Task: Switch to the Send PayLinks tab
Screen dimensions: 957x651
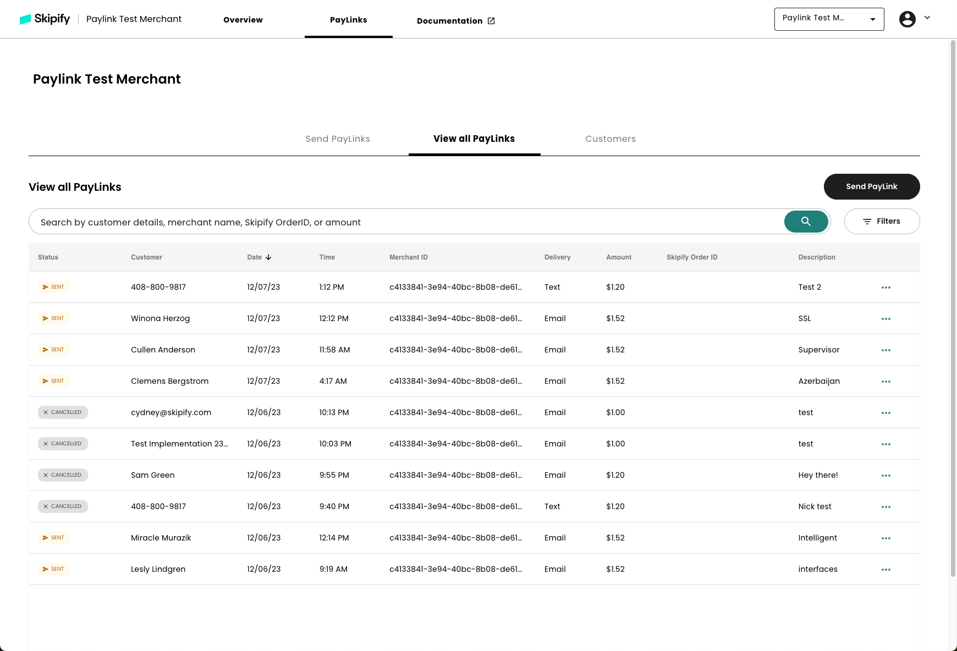Action: (x=338, y=139)
